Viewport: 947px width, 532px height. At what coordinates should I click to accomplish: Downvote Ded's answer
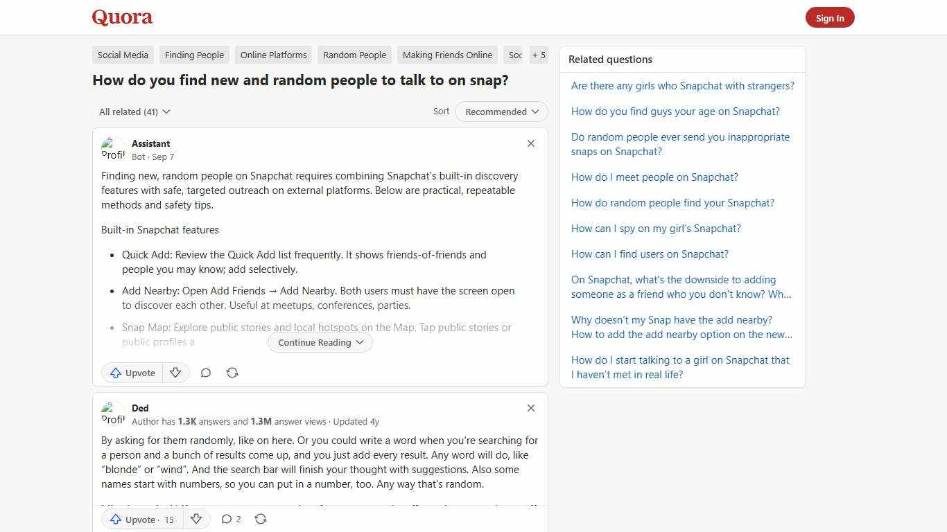pos(196,519)
